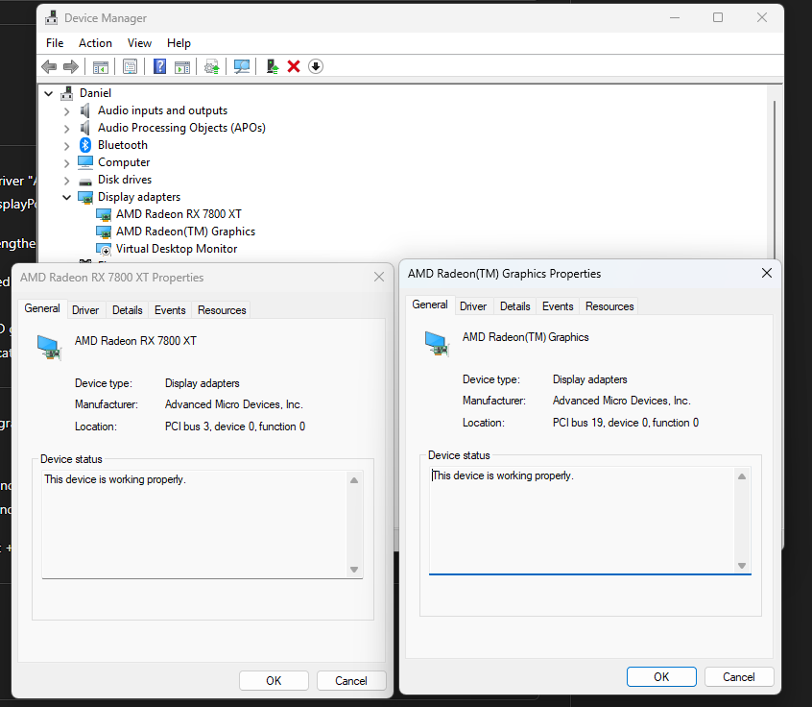Go forward using the toolbar forward arrow
Image resolution: width=812 pixels, height=707 pixels.
click(x=70, y=66)
